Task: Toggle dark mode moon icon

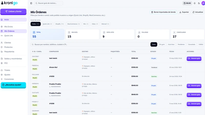Action: tap(199, 3)
